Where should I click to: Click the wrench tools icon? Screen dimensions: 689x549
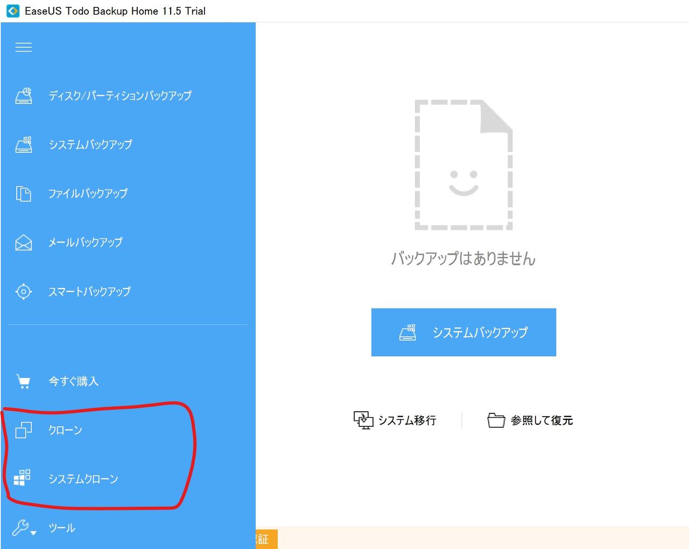pyautogui.click(x=20, y=528)
